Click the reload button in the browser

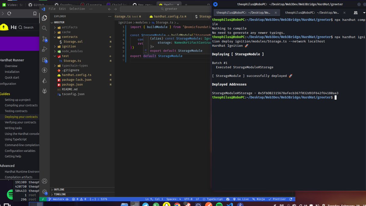click(x=9, y=13)
